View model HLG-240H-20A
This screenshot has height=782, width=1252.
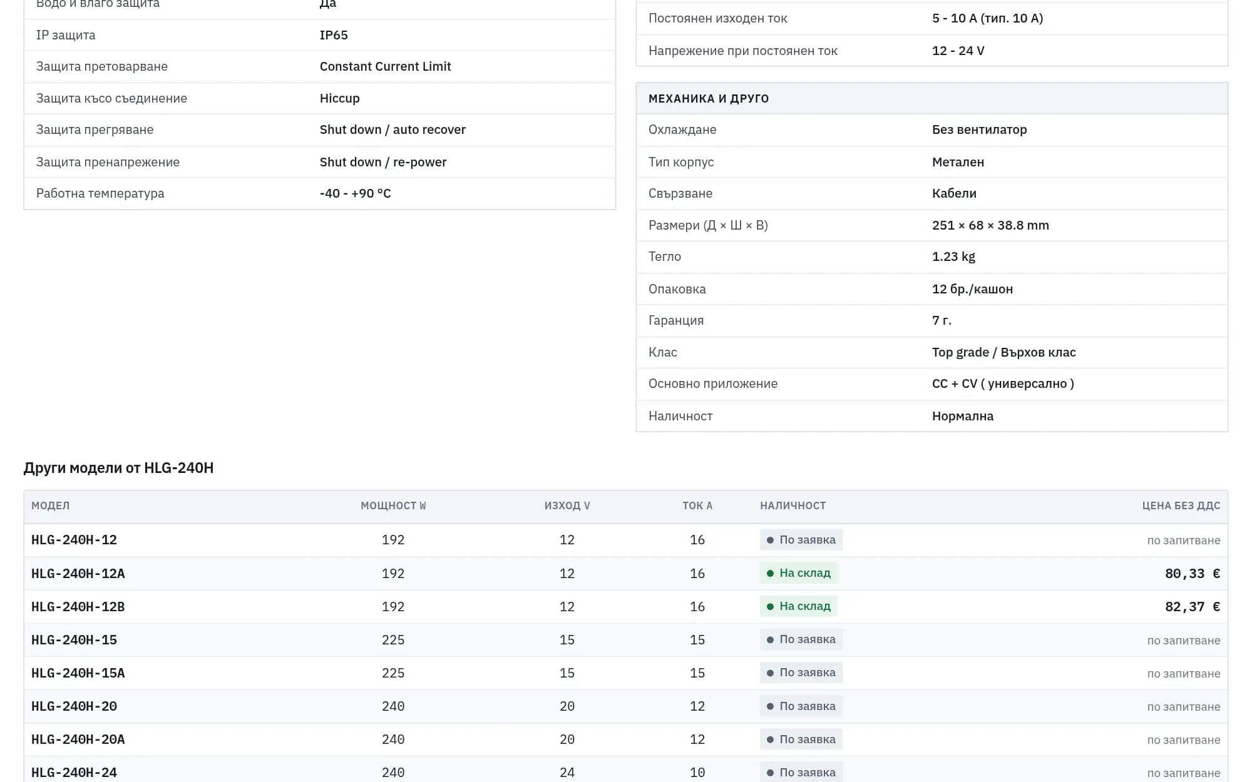(78, 739)
